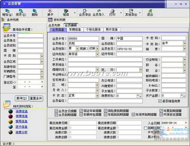Image resolution: width=190 pixels, height=146 pixels.
Task: Click the 查询[S] search button
Action: pos(21,98)
